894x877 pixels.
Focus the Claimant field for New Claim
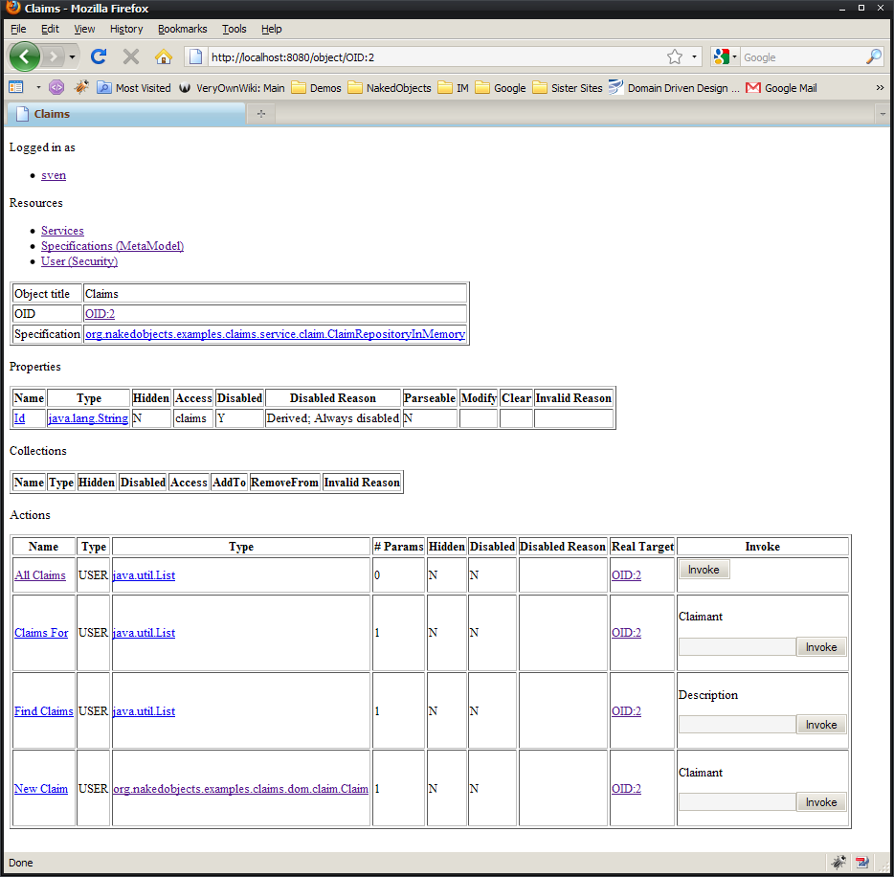pyautogui.click(x=737, y=802)
